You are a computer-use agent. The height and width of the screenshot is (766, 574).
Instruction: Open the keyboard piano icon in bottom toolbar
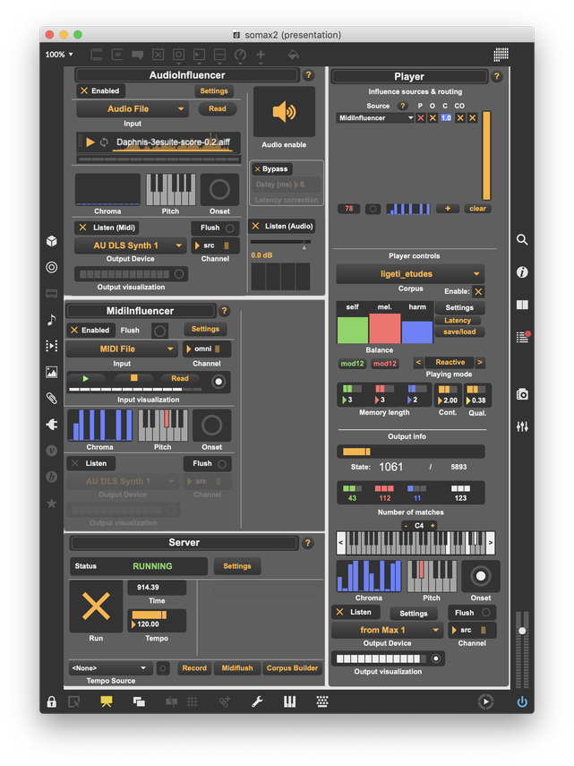[289, 702]
